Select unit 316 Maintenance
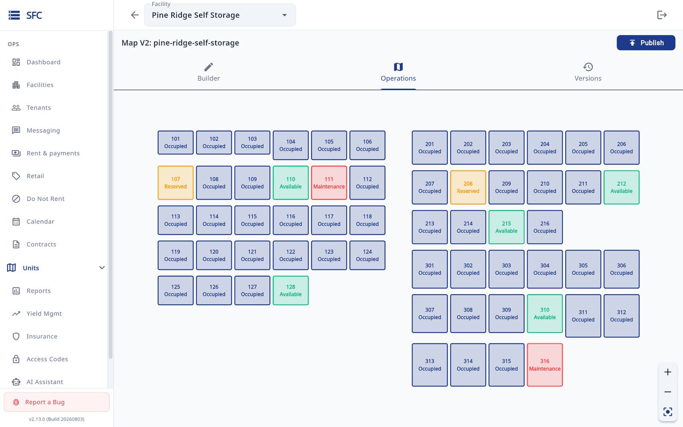Screen dimensions: 683x427 coord(545,365)
